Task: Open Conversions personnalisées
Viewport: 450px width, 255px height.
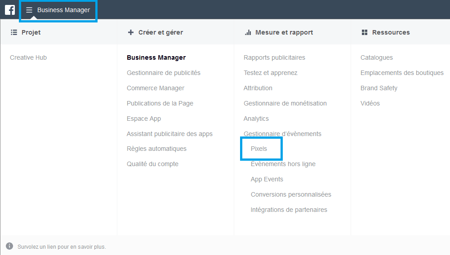Action: [291, 194]
